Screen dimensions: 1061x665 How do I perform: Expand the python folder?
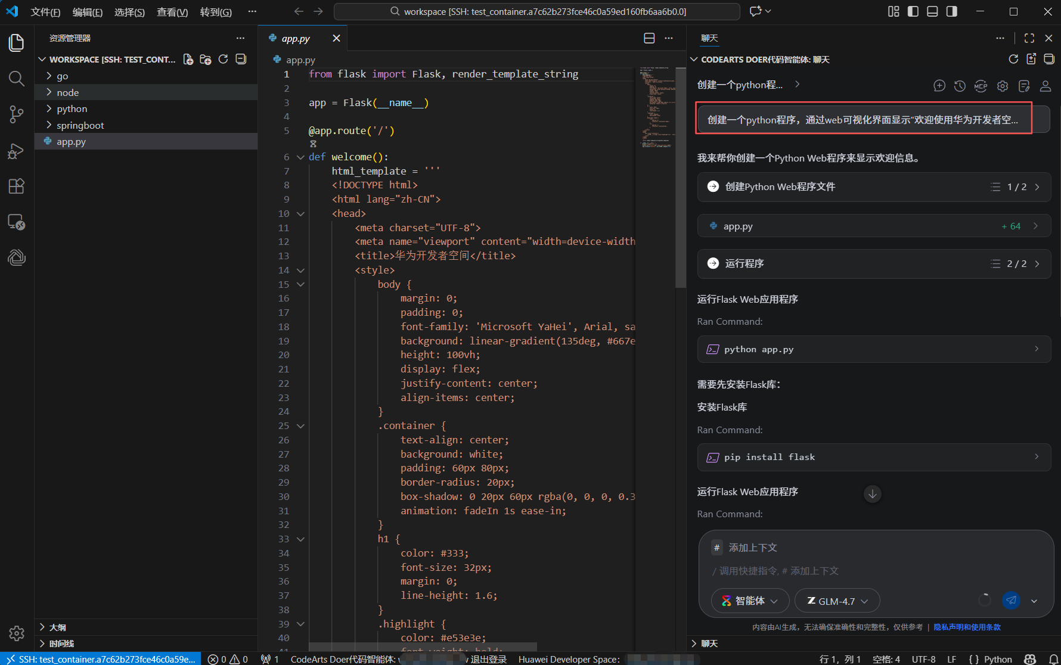pos(146,108)
